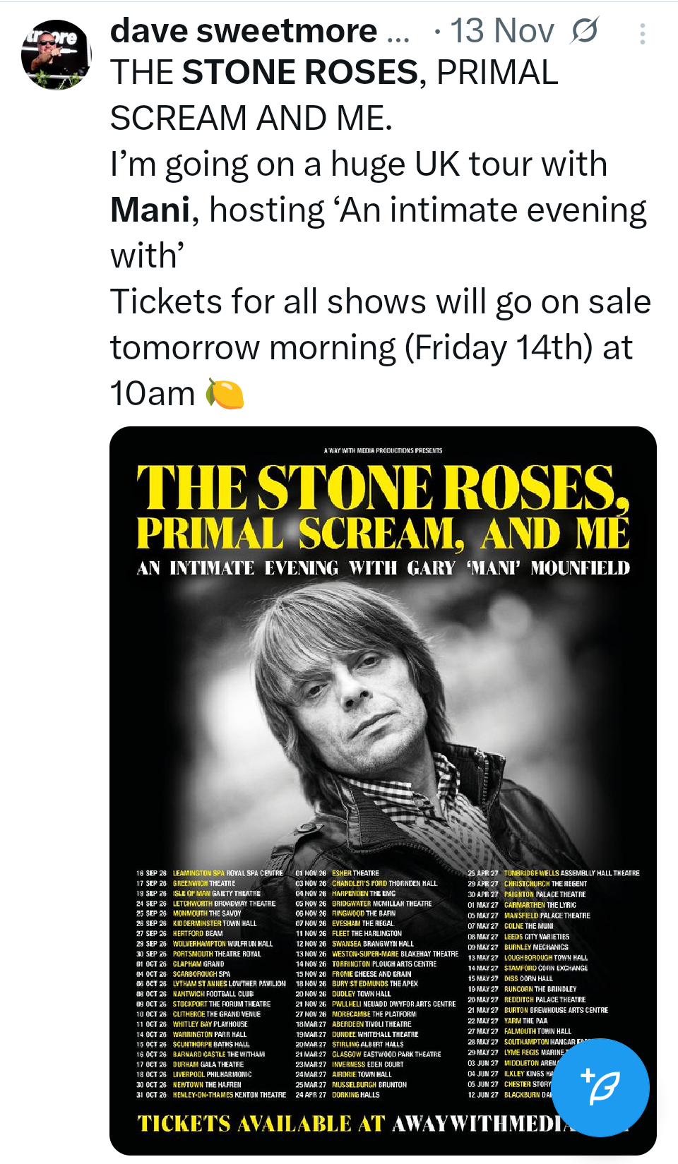Tap "A Way With Media Productions Presents" caption
The image size is (678, 1164).
pyautogui.click(x=383, y=450)
